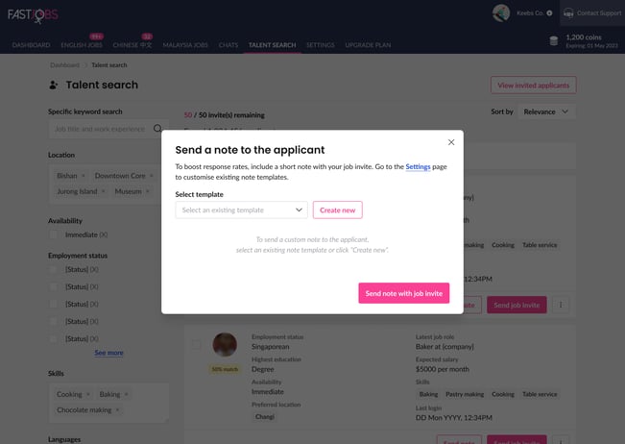Close the send note dialog
The image size is (625, 444).
point(451,142)
